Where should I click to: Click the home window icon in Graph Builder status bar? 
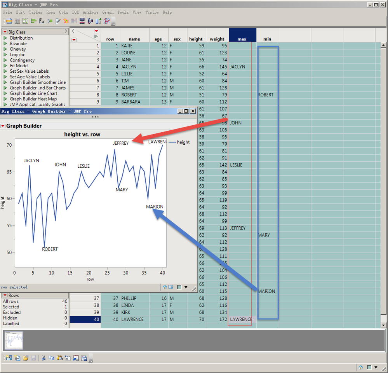pos(165,287)
